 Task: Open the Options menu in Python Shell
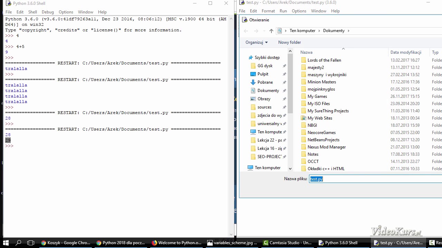pos(66,12)
